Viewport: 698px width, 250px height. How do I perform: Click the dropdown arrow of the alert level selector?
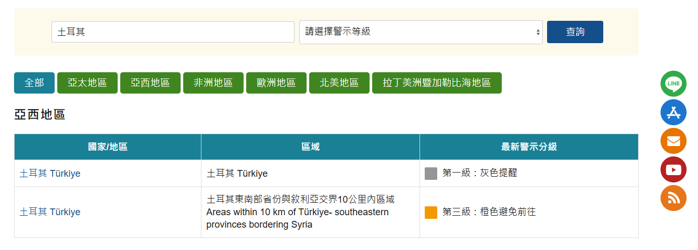coord(538,32)
